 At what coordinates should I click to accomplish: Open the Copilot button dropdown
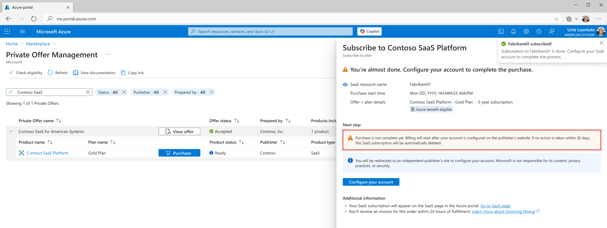click(369, 31)
